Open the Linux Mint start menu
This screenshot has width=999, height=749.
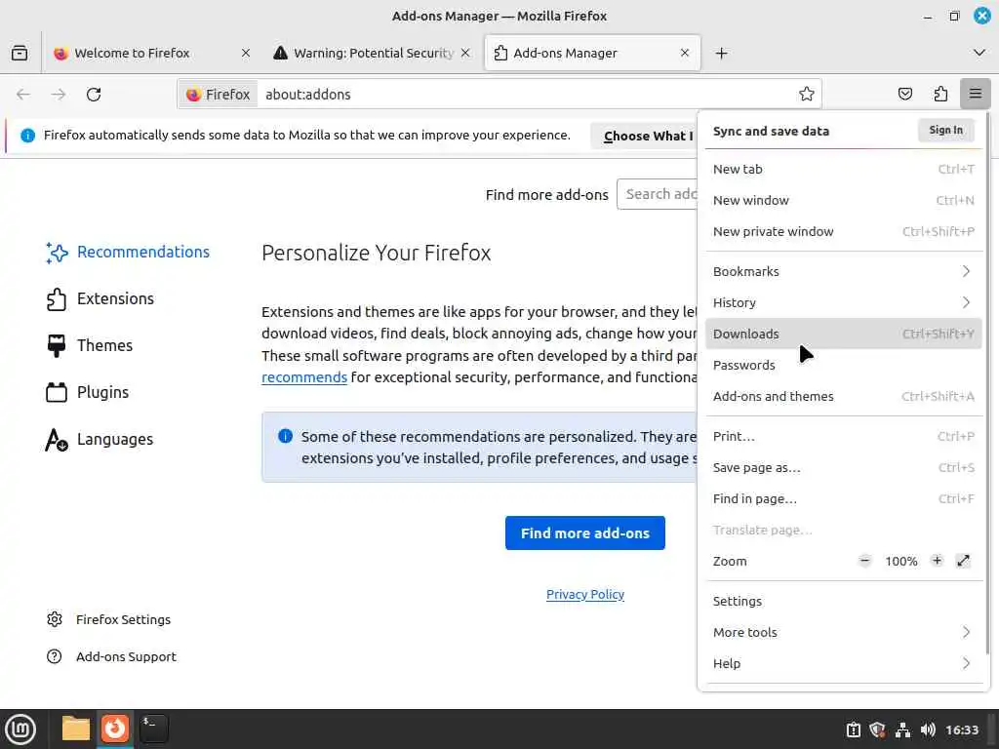[20, 729]
